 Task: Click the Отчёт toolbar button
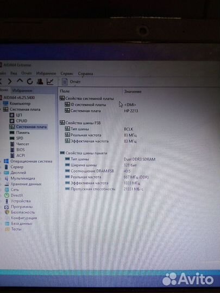[x=71, y=81]
